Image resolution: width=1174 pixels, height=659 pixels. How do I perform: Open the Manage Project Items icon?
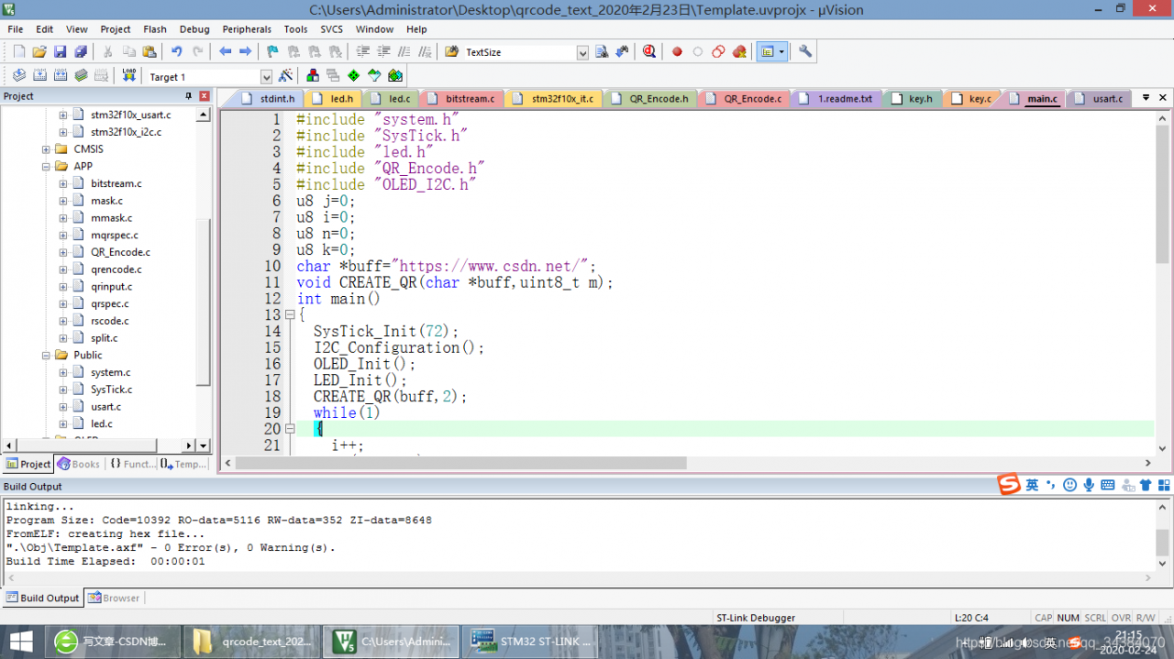[x=313, y=76]
